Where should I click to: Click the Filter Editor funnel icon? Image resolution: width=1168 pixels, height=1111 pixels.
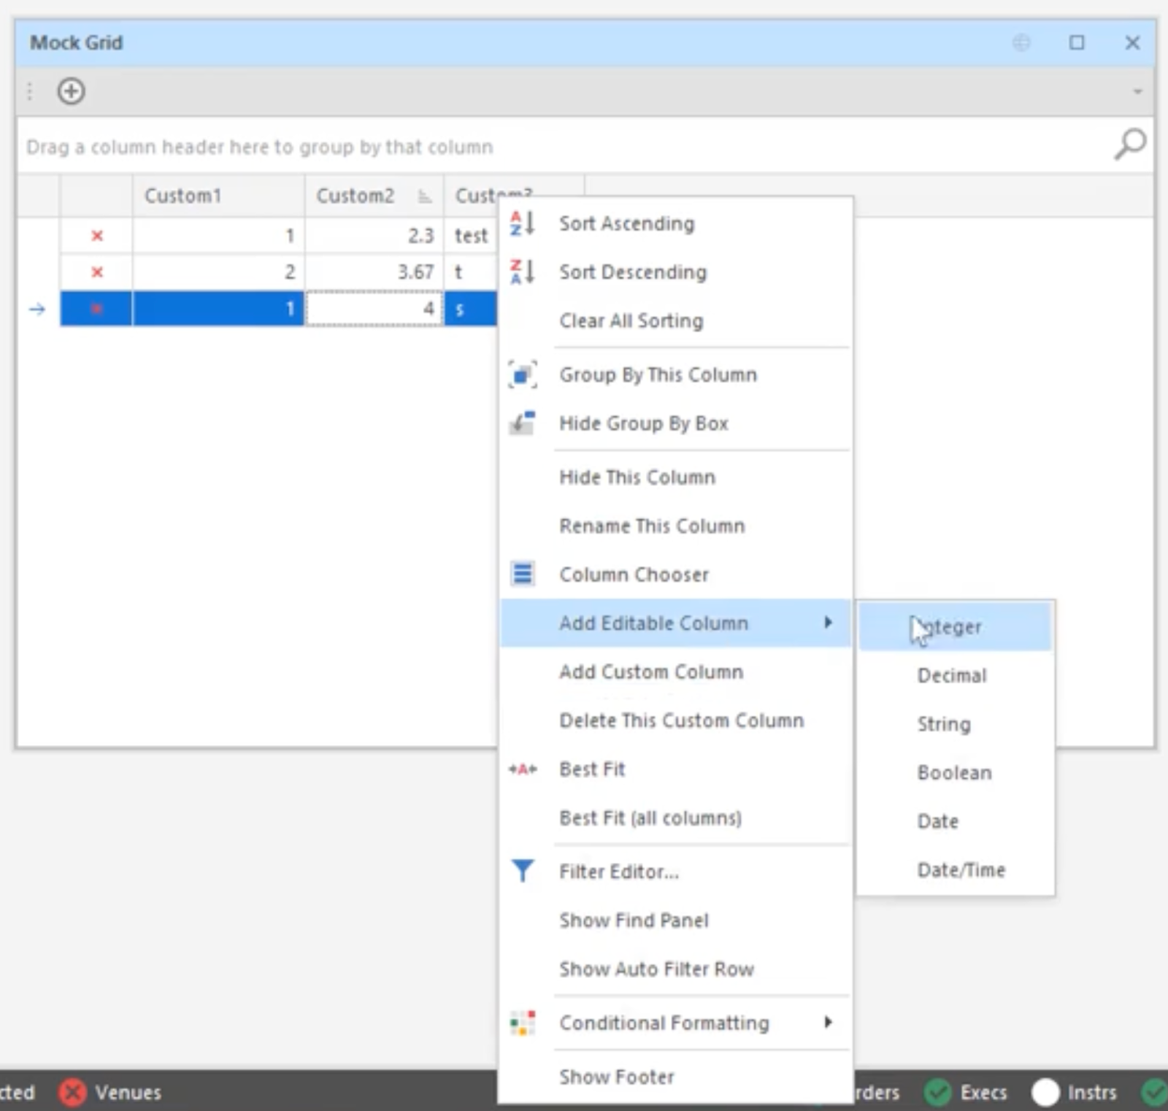[x=522, y=871]
